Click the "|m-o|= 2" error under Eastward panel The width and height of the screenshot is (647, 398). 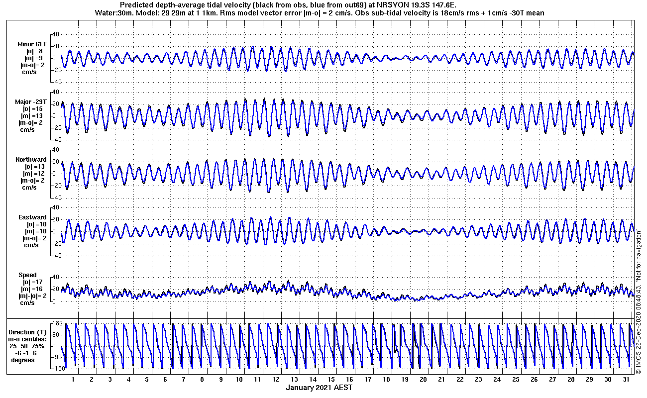tap(33, 238)
